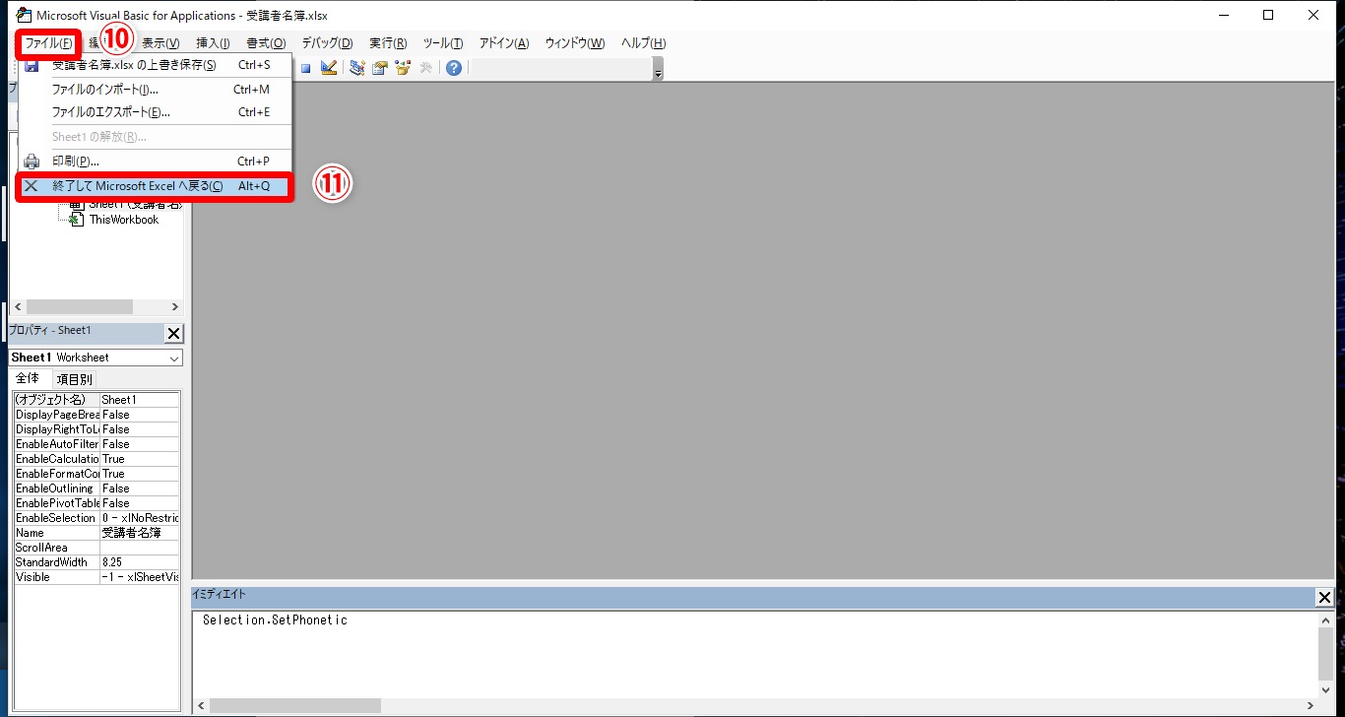Open the toolbar options dropdown arrow
The height and width of the screenshot is (717, 1345).
point(658,71)
